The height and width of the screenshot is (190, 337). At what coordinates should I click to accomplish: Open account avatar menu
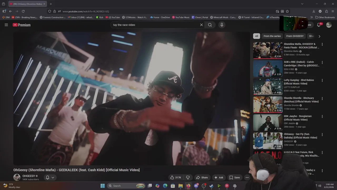(329, 25)
